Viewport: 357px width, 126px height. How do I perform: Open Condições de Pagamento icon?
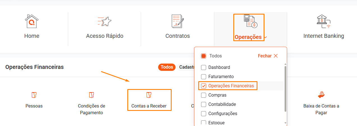click(91, 95)
